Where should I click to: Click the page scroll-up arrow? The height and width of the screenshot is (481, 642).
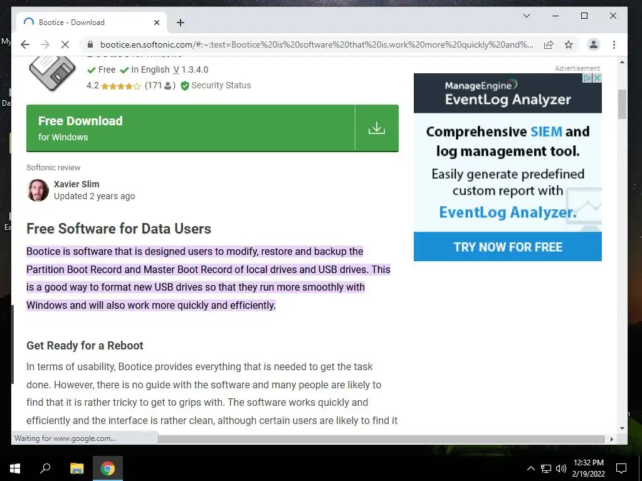(622, 62)
